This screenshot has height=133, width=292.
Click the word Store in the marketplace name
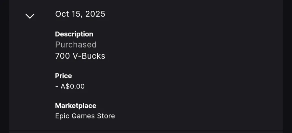[x=106, y=116]
